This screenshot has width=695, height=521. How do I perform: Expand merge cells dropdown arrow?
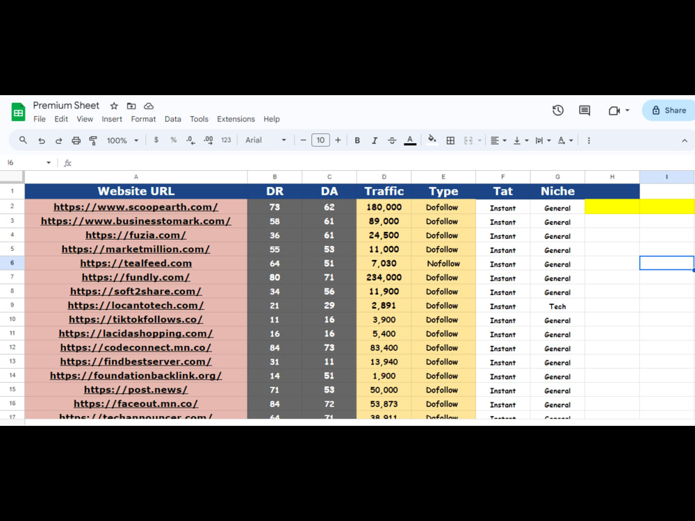(x=480, y=141)
